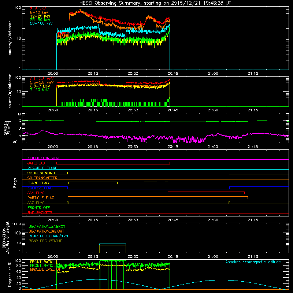The height and width of the screenshot is (293, 293).
Task: Select the AAZ_FLAG label
Action: pyautogui.click(x=36, y=203)
